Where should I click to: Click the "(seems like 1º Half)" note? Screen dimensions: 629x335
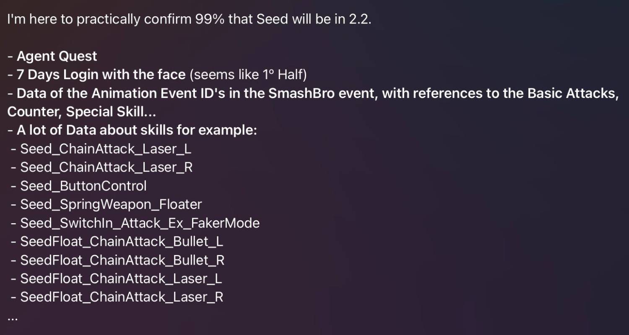click(x=248, y=75)
